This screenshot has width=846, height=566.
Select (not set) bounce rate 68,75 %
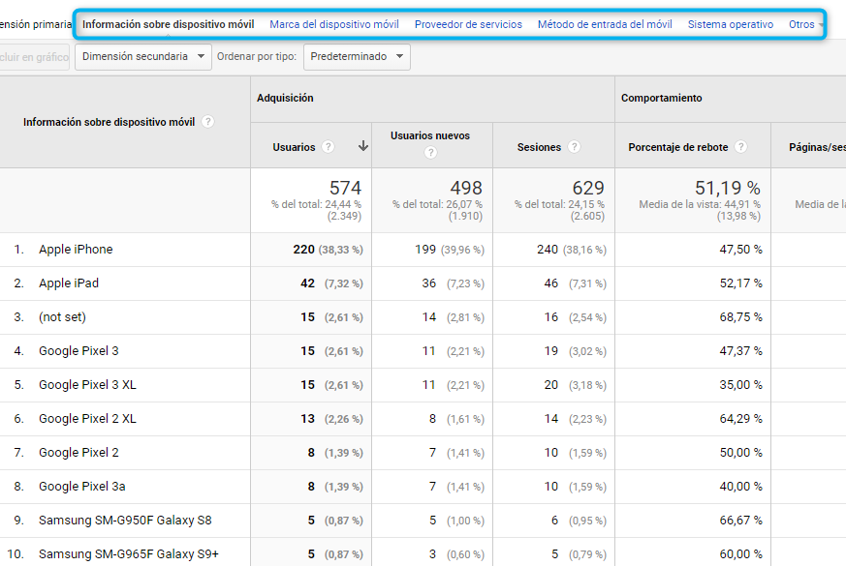pos(740,317)
